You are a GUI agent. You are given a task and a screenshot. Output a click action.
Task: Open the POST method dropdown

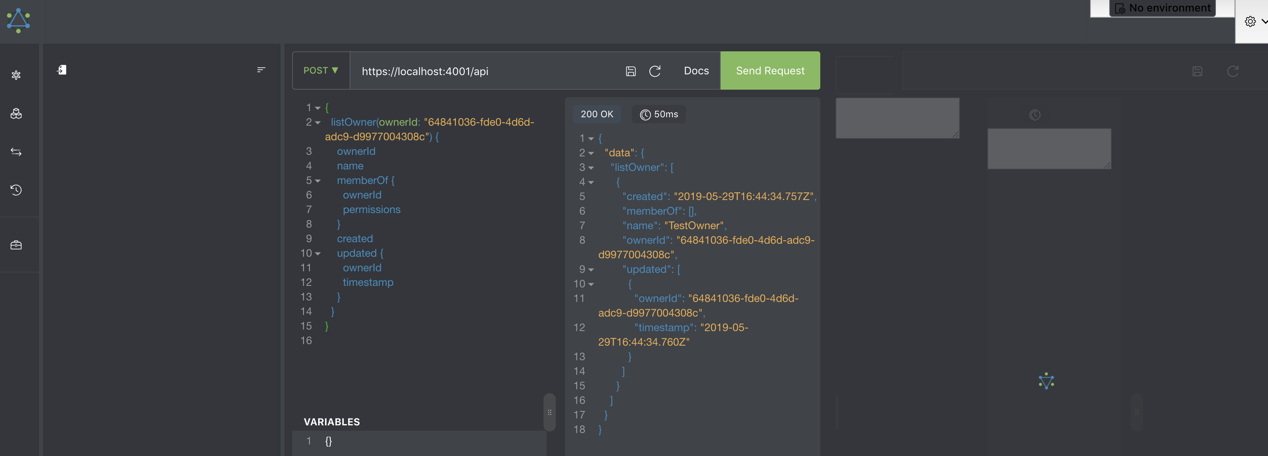tap(321, 71)
